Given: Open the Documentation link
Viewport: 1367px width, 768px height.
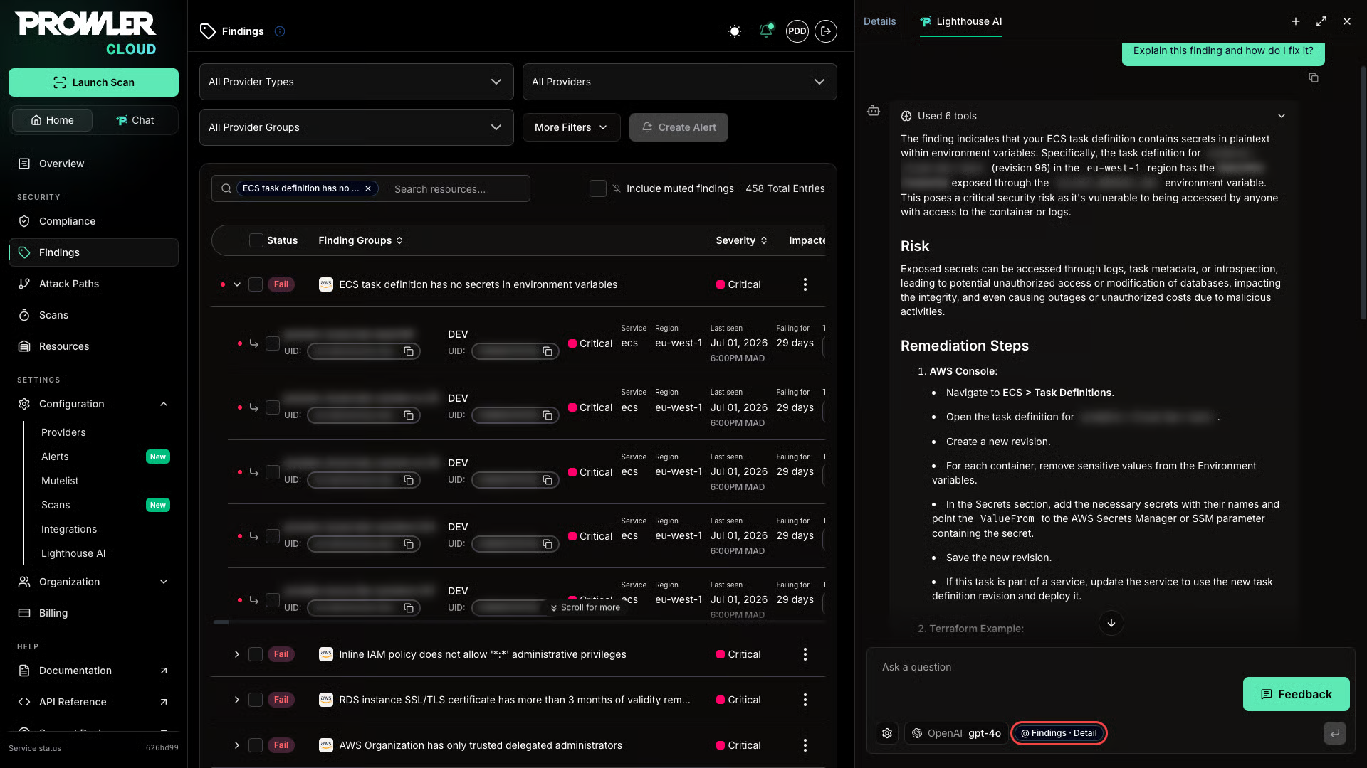Looking at the screenshot, I should point(93,671).
